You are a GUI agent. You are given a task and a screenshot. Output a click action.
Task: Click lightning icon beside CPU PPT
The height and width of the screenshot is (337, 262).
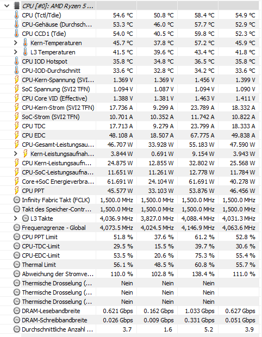[16, 191]
